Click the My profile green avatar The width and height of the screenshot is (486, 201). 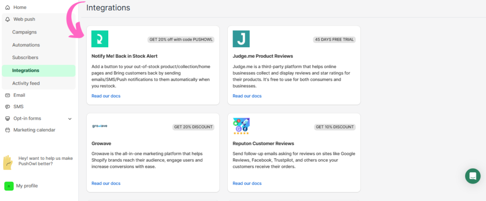click(9, 186)
